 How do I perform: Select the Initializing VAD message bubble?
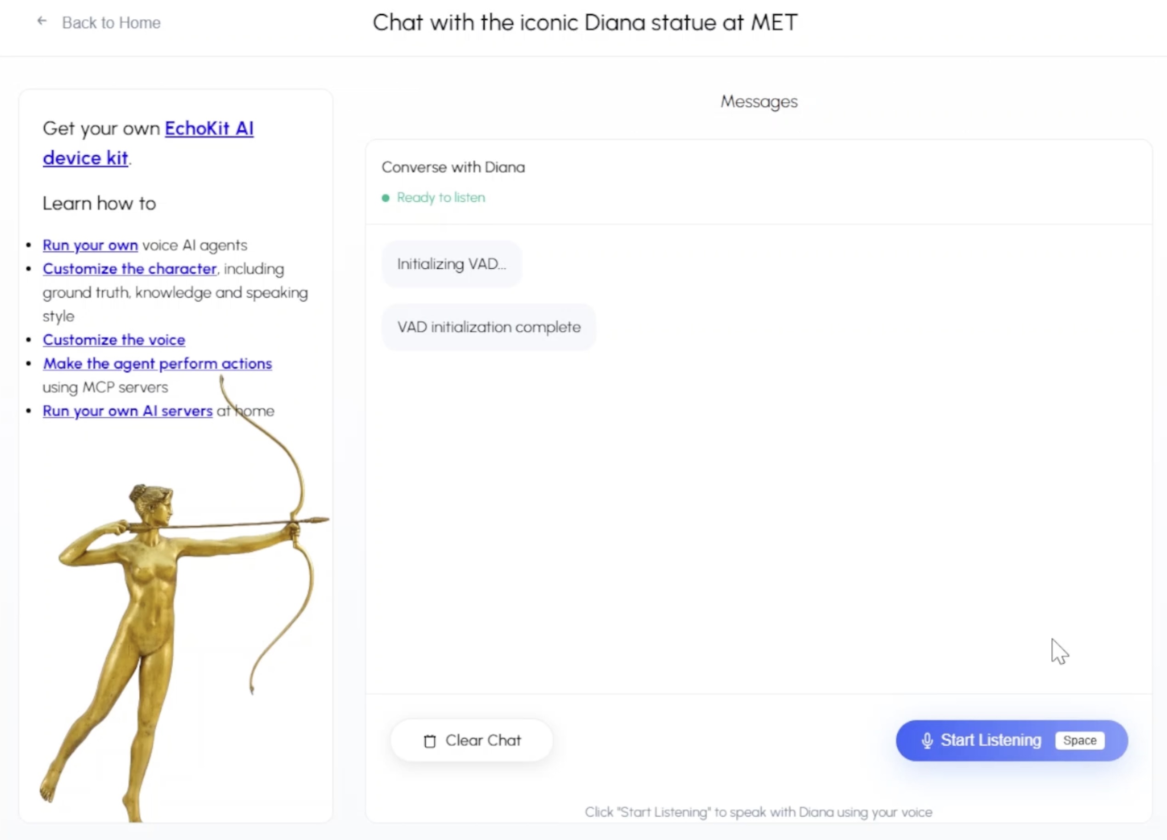451,264
